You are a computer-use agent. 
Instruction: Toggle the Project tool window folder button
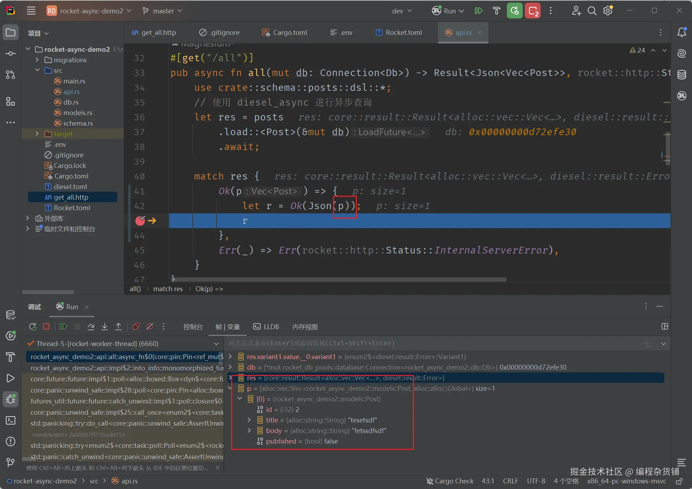tap(11, 33)
